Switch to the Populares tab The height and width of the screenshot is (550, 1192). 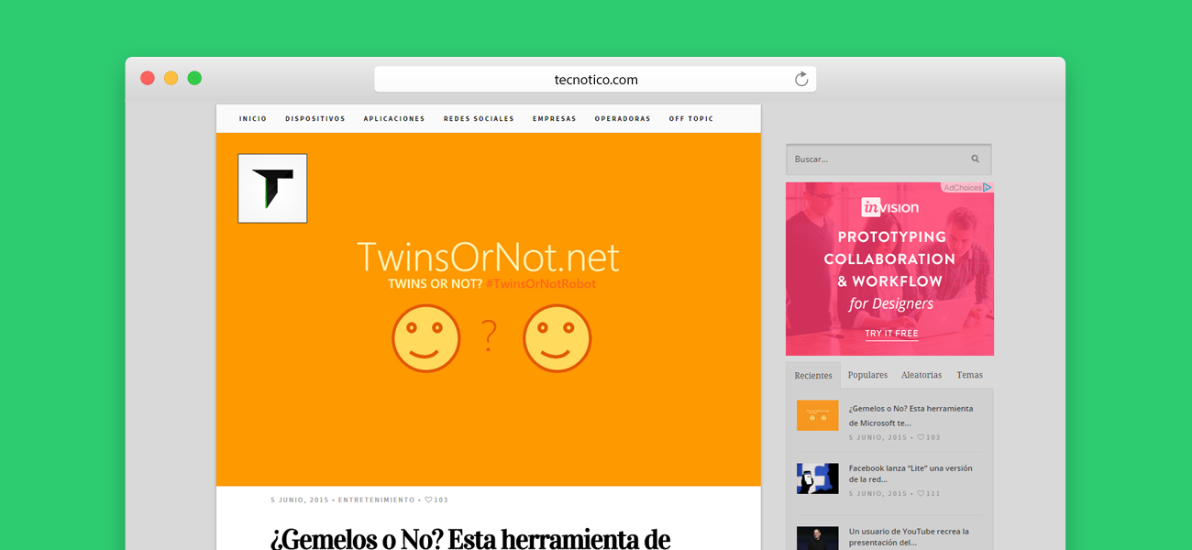(867, 375)
